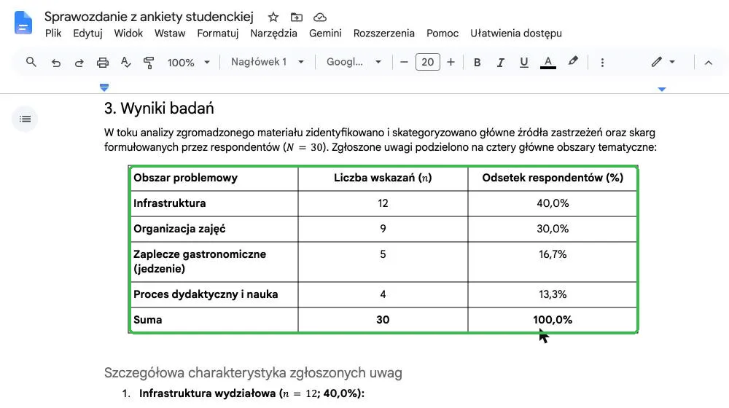Open the Formatuj menu
The height and width of the screenshot is (408, 729).
(217, 34)
